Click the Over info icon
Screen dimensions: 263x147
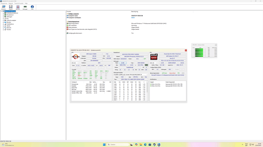point(32,7)
